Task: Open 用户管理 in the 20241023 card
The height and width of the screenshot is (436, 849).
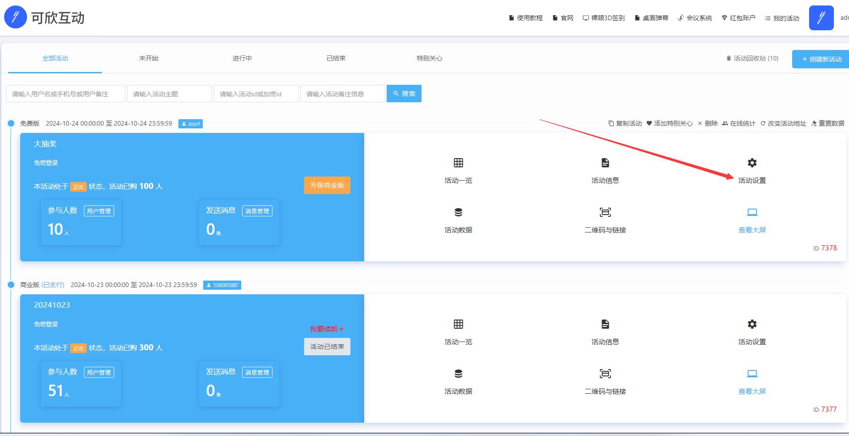Action: 99,372
